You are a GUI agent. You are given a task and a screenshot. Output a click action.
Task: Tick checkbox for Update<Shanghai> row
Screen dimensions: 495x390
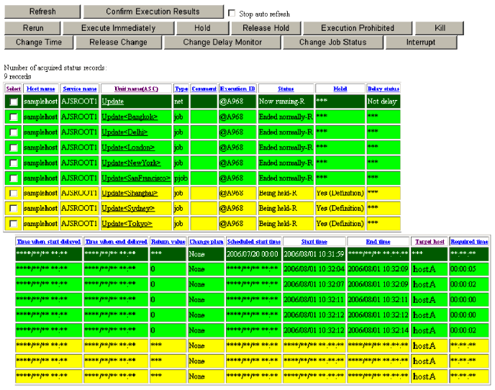click(13, 194)
